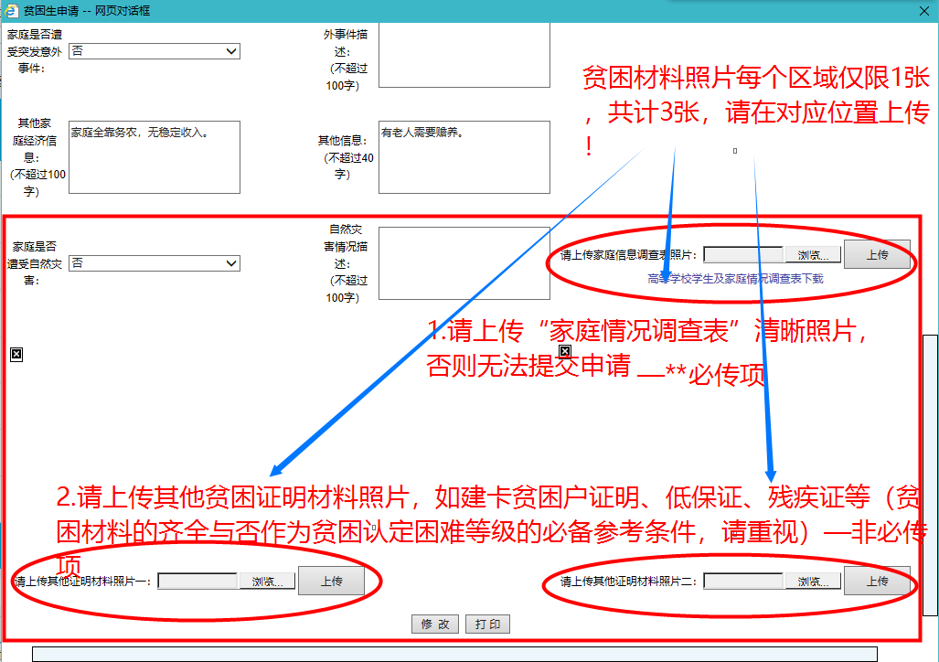Click the 打印 button
939x662 pixels.
point(487,625)
